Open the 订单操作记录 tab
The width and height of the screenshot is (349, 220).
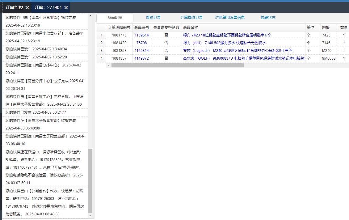[191, 18]
